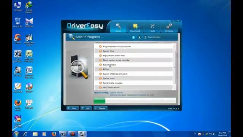Switch to DriverEasy taskbar button
The width and height of the screenshot is (243, 137).
click(x=82, y=134)
